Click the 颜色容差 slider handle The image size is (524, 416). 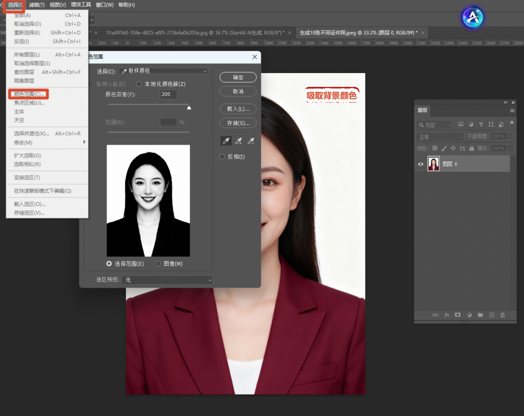[189, 107]
